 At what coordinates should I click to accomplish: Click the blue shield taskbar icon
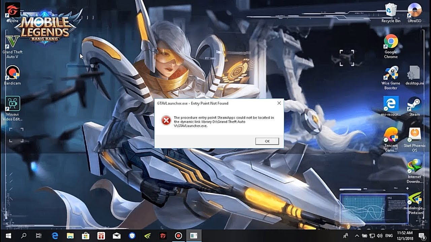[132, 236]
